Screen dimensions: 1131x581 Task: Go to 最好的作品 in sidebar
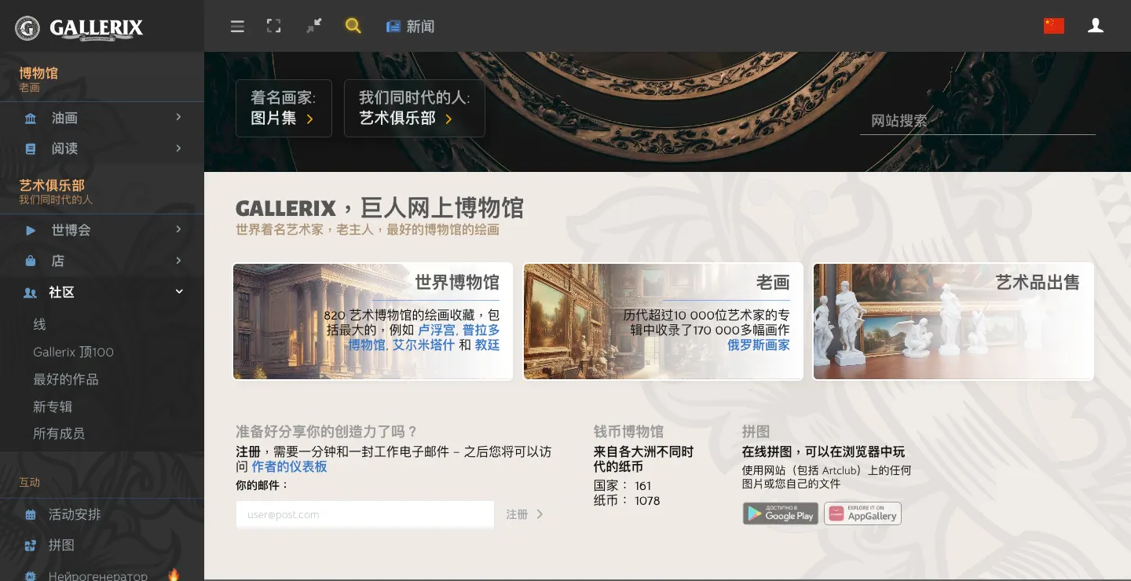point(66,379)
